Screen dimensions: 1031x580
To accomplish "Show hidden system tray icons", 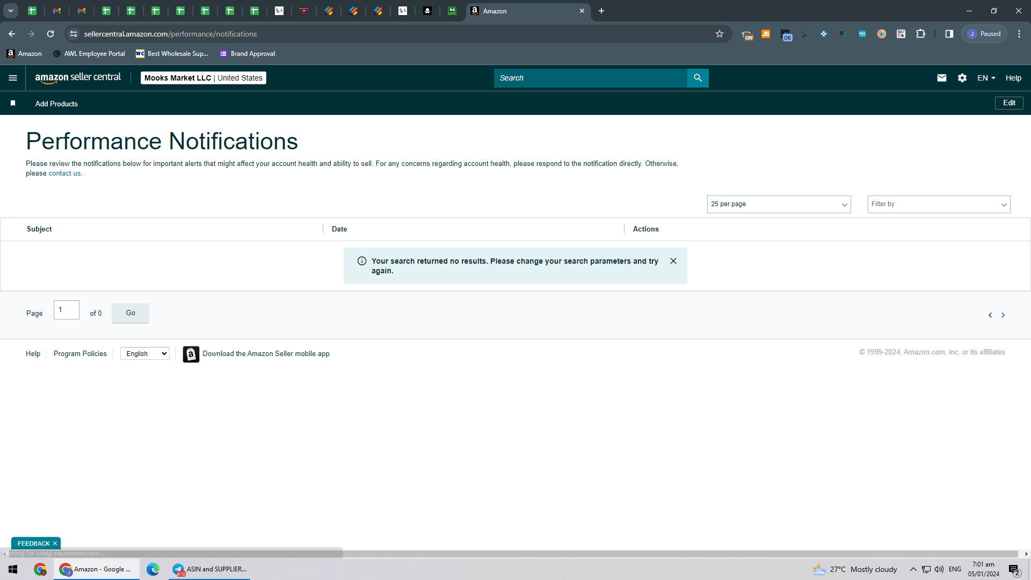I will coord(913,569).
